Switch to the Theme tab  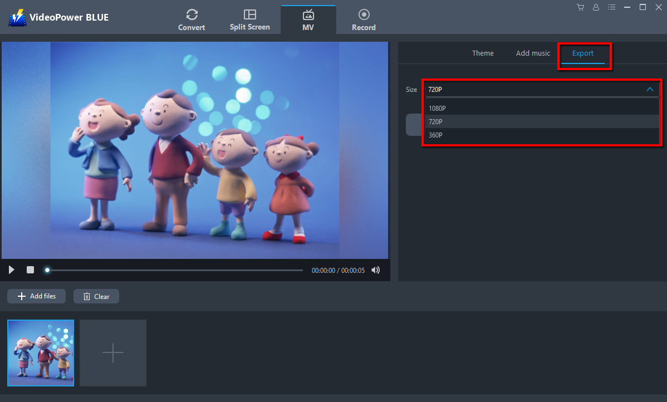482,53
